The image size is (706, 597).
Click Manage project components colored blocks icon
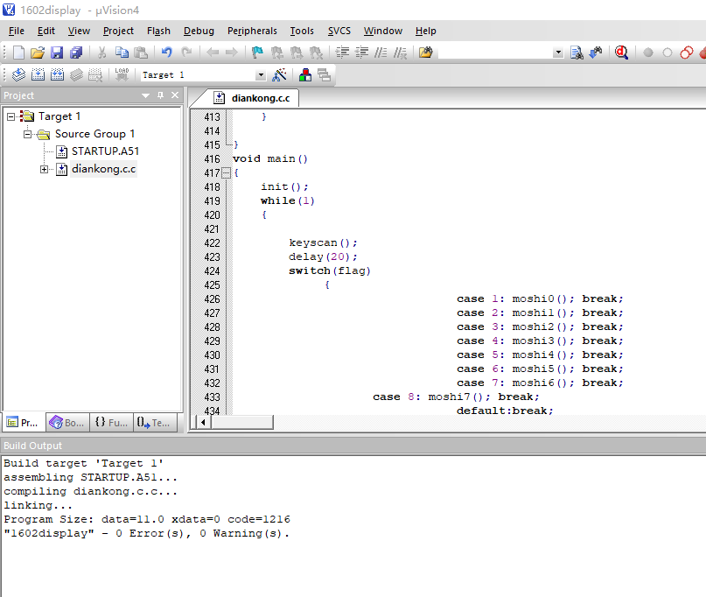point(304,74)
